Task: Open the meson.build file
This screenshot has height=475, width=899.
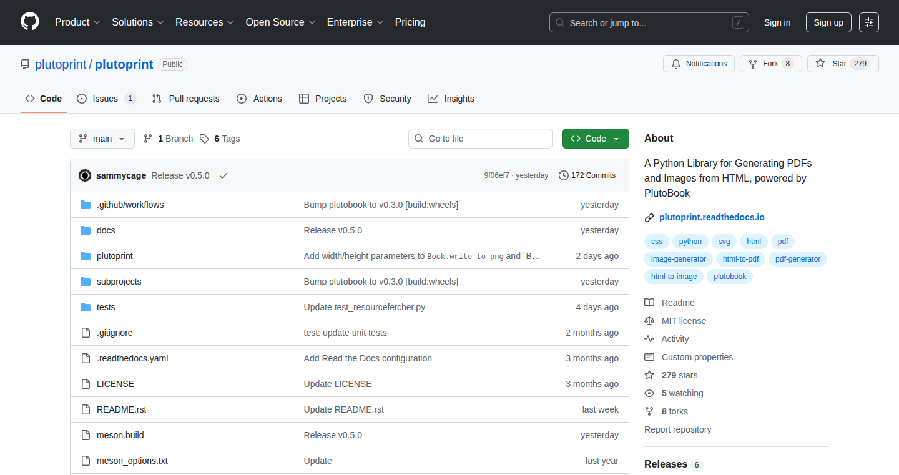Action: (x=120, y=435)
